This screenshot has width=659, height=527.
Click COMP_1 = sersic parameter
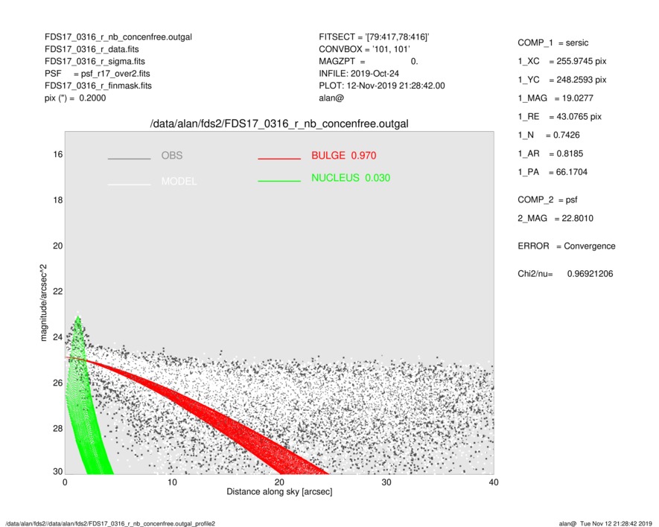coord(553,43)
